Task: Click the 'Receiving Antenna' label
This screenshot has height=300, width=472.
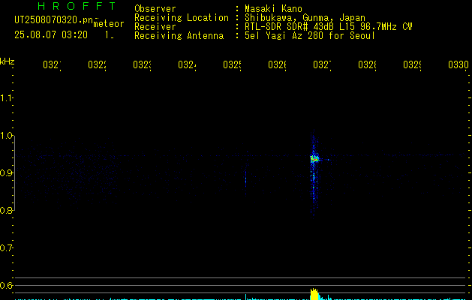Action: pyautogui.click(x=179, y=36)
